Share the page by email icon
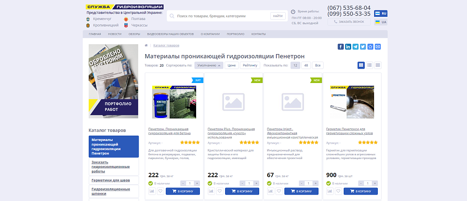The height and width of the screenshot is (201, 467). (x=378, y=47)
